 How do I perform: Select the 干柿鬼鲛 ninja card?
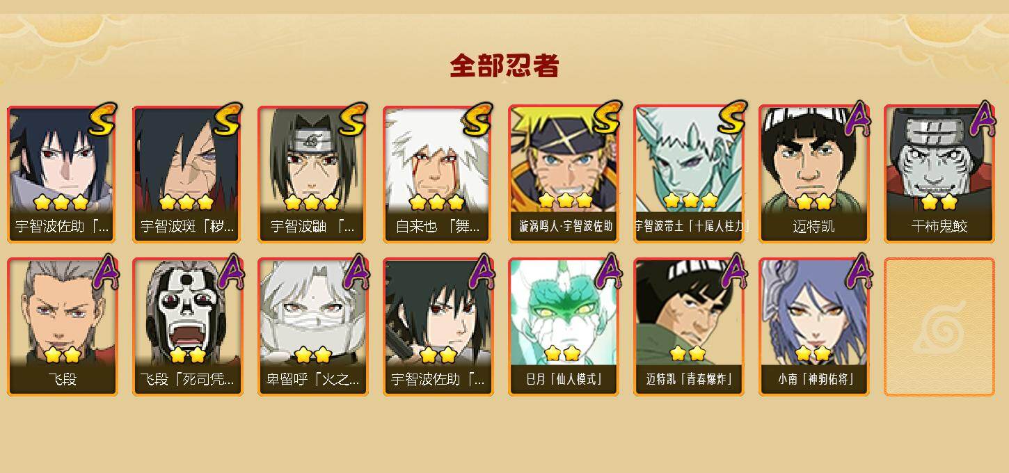click(939, 174)
